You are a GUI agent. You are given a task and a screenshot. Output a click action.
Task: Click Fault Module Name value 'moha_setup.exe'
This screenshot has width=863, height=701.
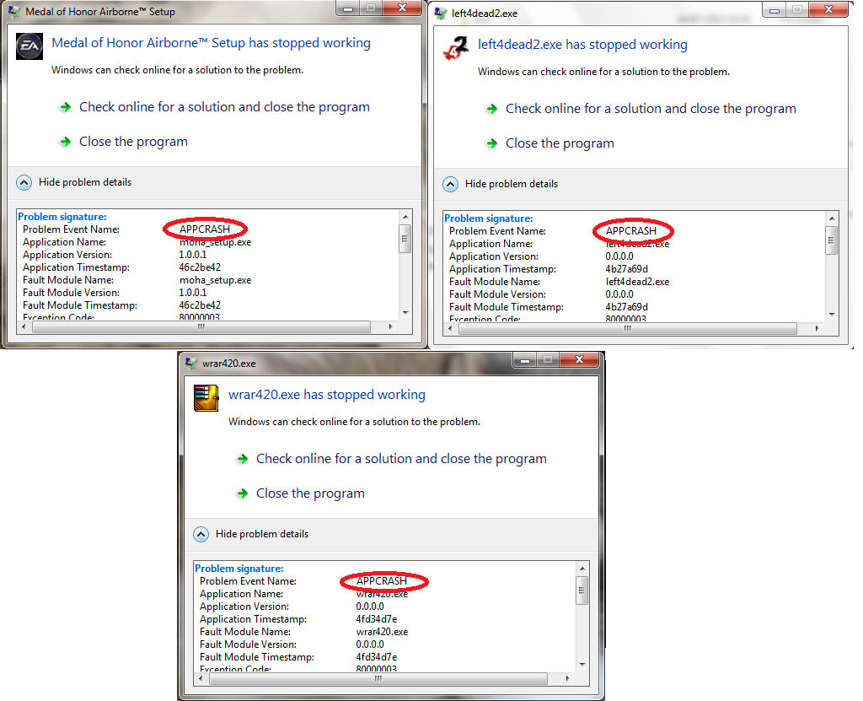coord(215,280)
